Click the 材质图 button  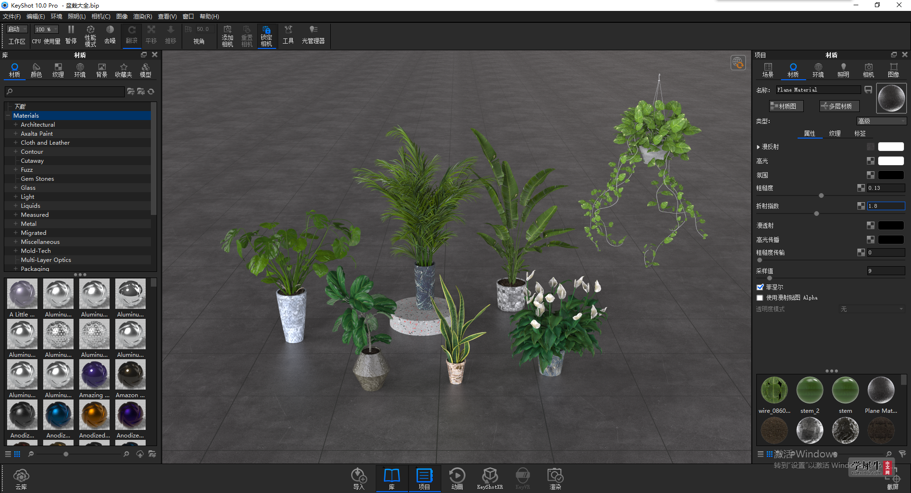(786, 106)
